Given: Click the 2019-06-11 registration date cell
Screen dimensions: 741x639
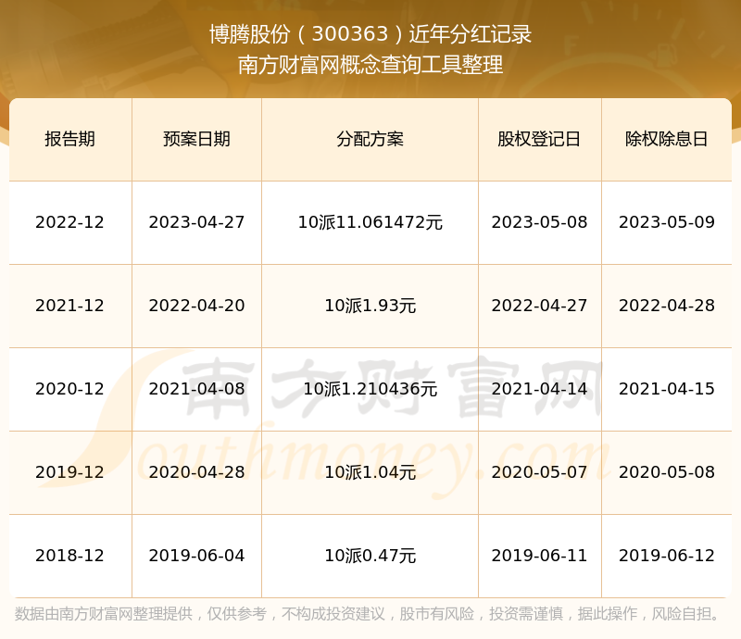Looking at the screenshot, I should 540,556.
